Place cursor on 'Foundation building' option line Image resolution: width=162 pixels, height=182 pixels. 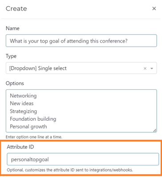(x=33, y=119)
